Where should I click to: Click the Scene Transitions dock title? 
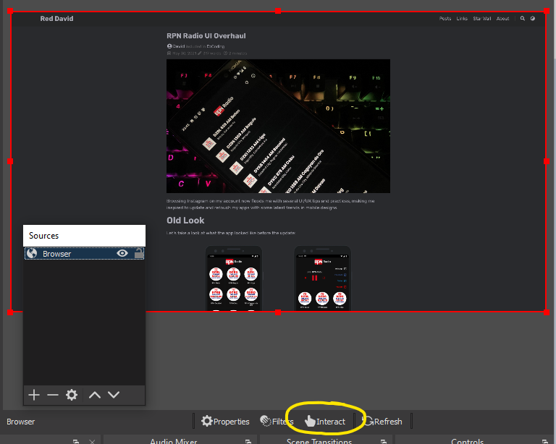(319, 441)
